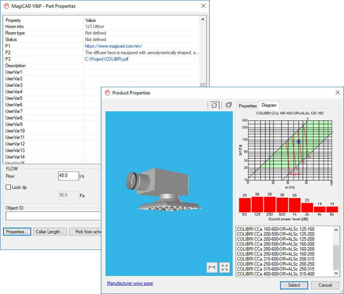
Task: Click the Properties... button in Part Properties
Action: pos(17,232)
